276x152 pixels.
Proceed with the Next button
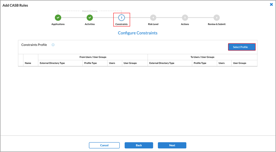tap(172, 145)
